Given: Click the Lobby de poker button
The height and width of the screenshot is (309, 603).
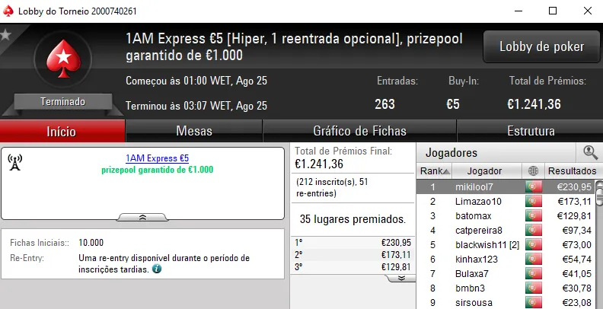Looking at the screenshot, I should coord(541,47).
